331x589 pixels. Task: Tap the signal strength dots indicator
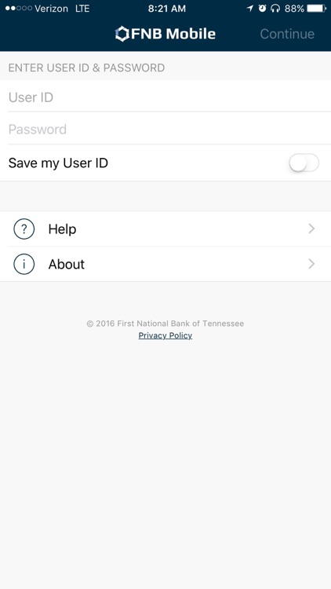[x=18, y=9]
